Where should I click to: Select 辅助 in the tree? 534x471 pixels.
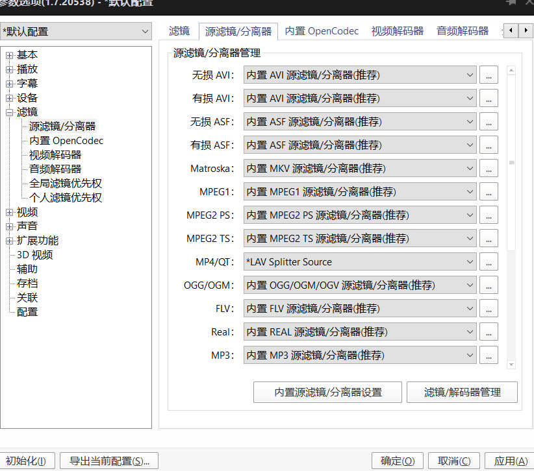tap(27, 269)
